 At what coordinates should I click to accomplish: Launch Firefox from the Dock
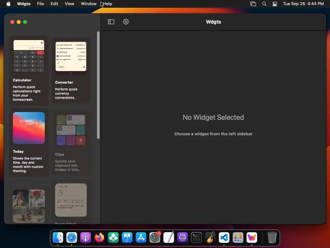99,237
